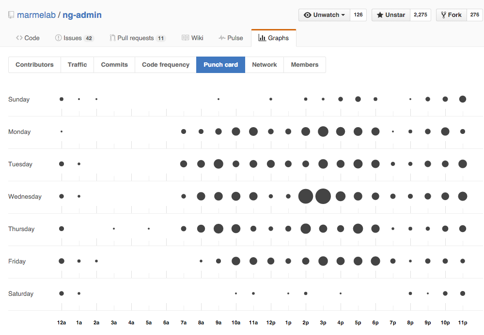Click the Graphs bar chart icon

[x=262, y=38]
